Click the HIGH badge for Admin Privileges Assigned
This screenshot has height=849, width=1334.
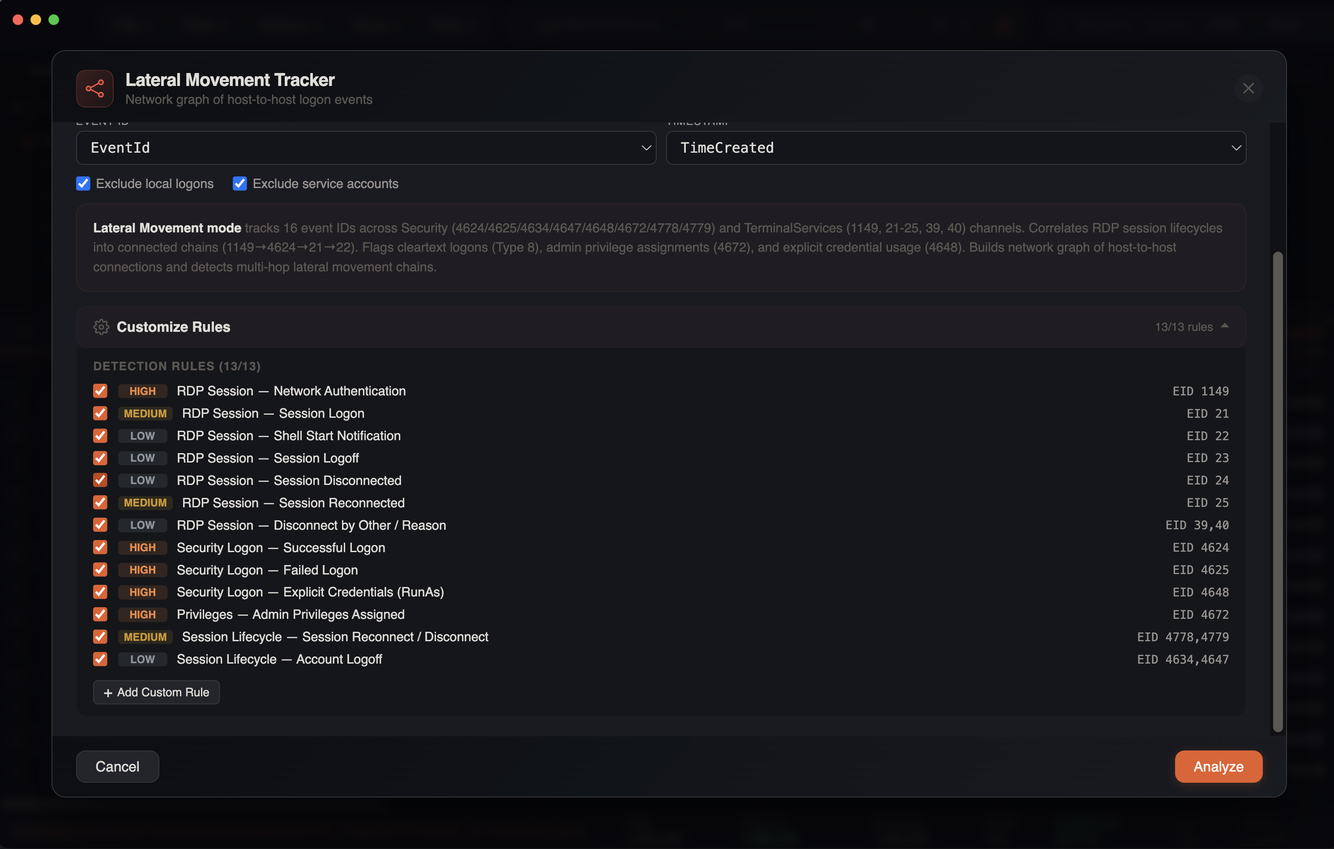142,614
